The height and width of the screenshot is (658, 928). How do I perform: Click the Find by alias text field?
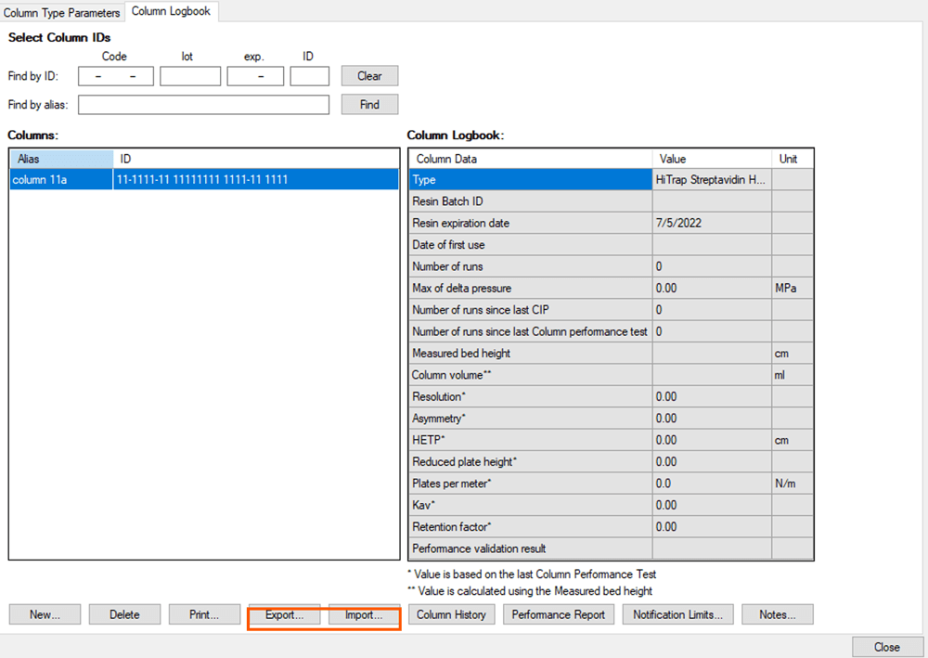204,105
